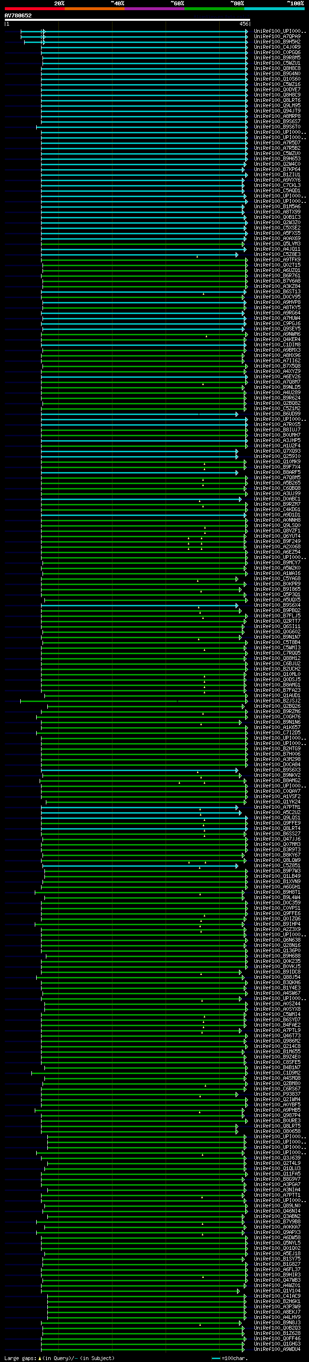The height and width of the screenshot is (1362, 309).
Task: Open hit UniRef100_P93837
Action: (x=277, y=1094)
